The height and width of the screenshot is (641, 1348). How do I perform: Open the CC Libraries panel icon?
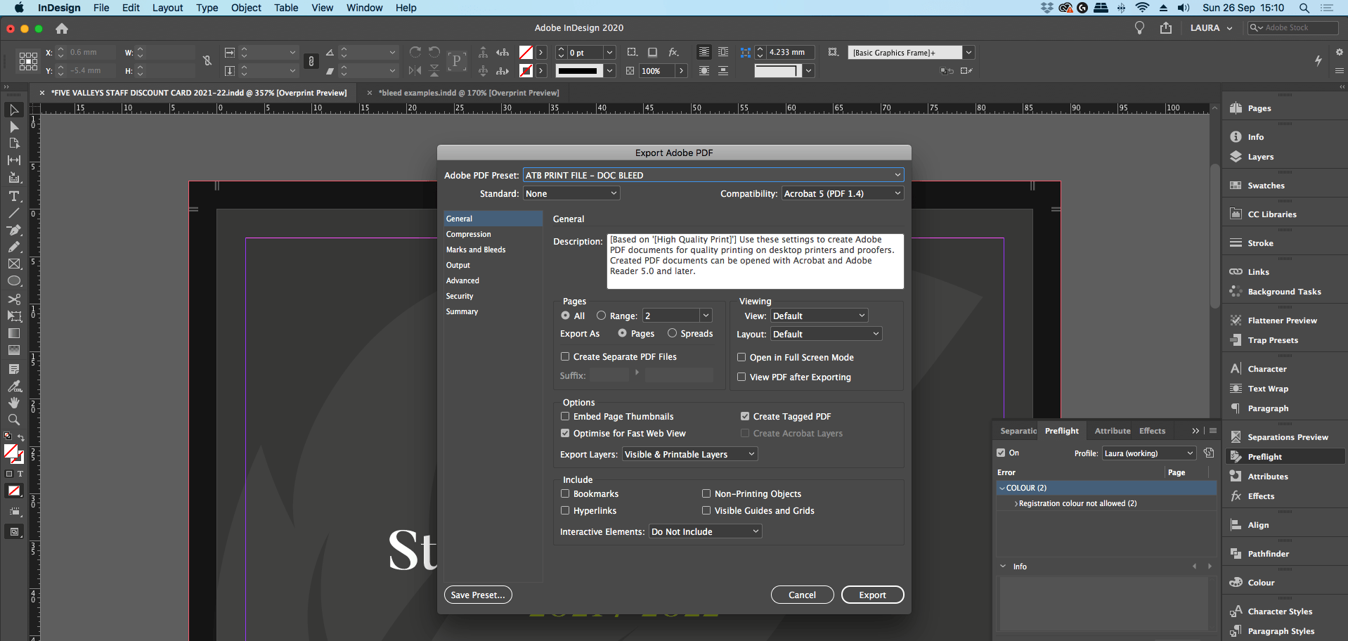pos(1236,214)
